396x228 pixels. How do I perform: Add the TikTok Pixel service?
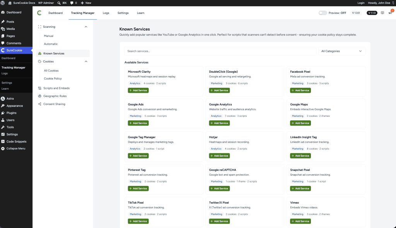point(138,221)
